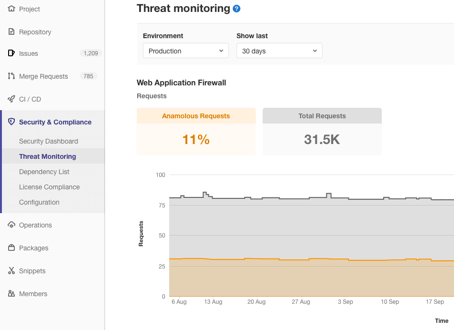This screenshot has height=330, width=454.
Task: Select Dependency List in sidebar
Action: click(44, 172)
